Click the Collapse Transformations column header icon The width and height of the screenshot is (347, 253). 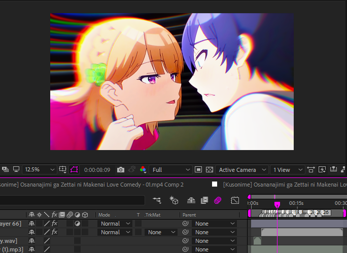[40, 214]
